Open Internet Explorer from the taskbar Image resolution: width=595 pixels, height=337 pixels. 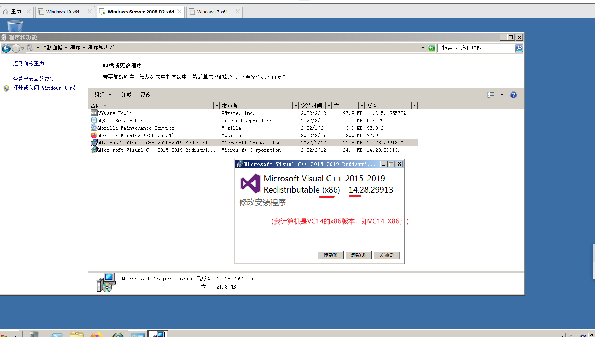coord(118,334)
